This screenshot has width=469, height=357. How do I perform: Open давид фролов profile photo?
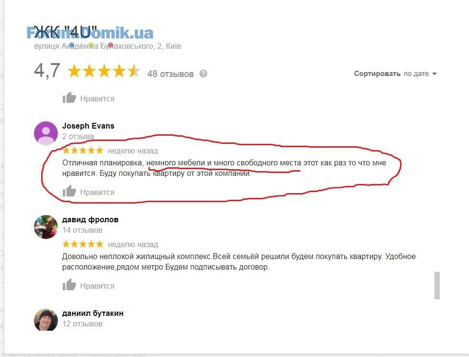pyautogui.click(x=46, y=227)
